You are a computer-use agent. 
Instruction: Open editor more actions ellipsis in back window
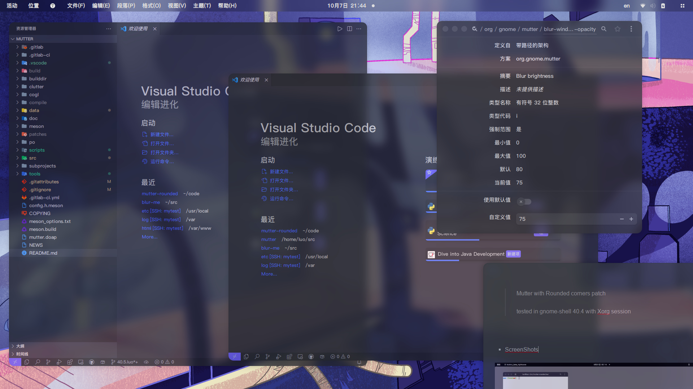pyautogui.click(x=359, y=29)
